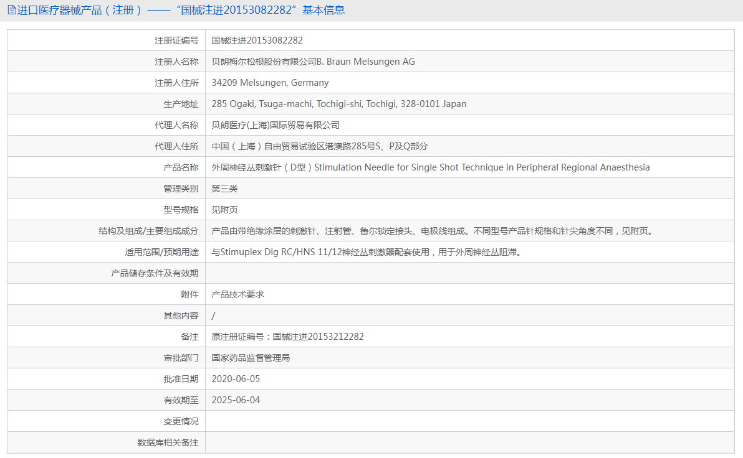Click the document icon in the page header
Viewport: 743px width, 458px height.
pyautogui.click(x=12, y=10)
